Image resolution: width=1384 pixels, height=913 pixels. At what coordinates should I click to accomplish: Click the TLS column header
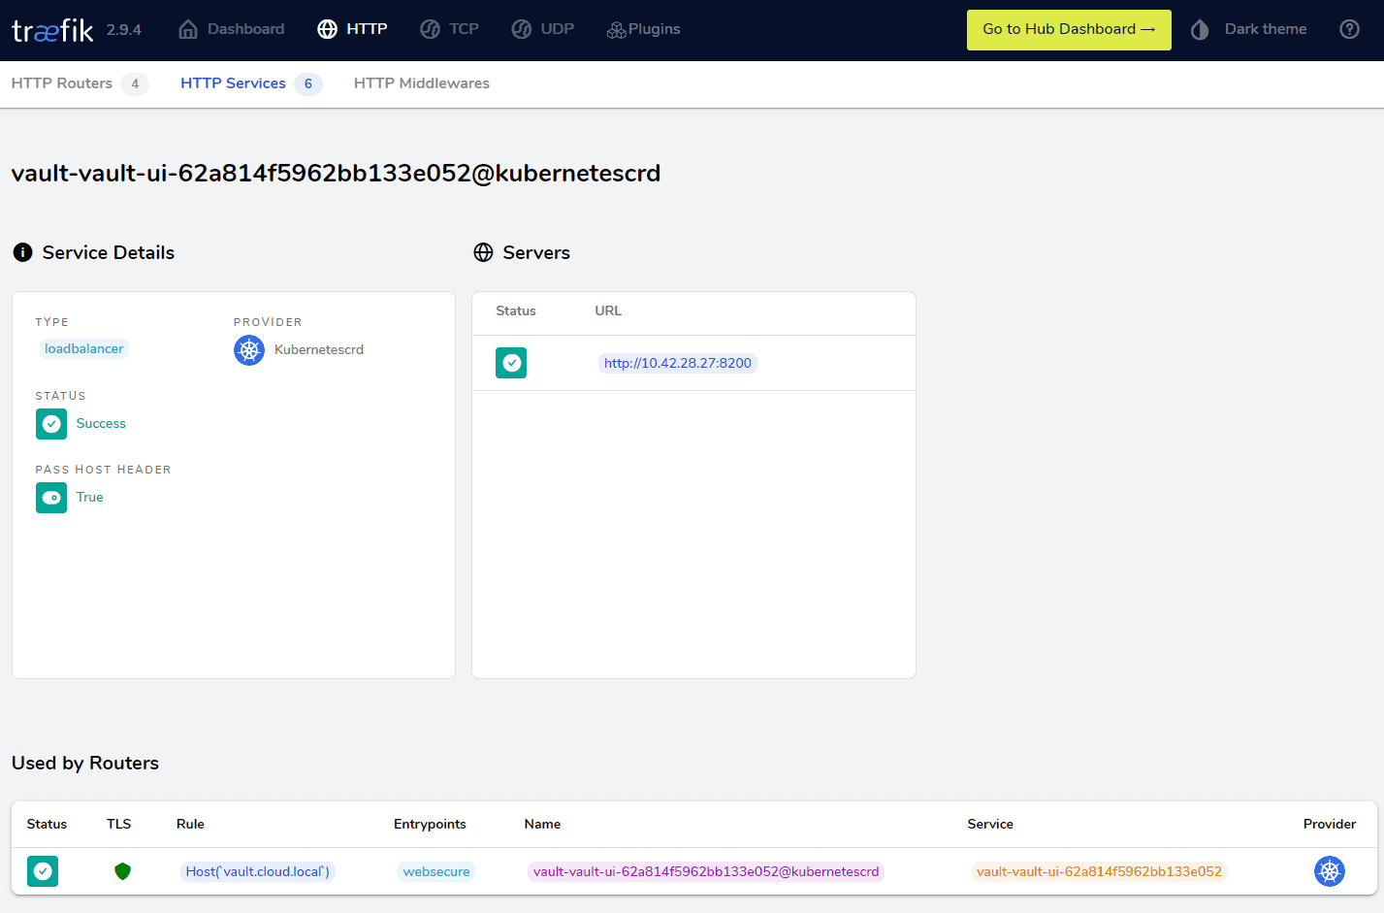tap(118, 824)
